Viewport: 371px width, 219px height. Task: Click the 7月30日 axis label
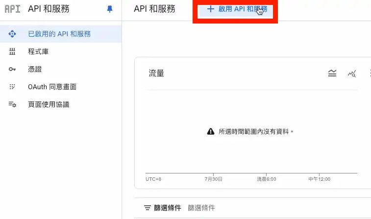click(213, 179)
